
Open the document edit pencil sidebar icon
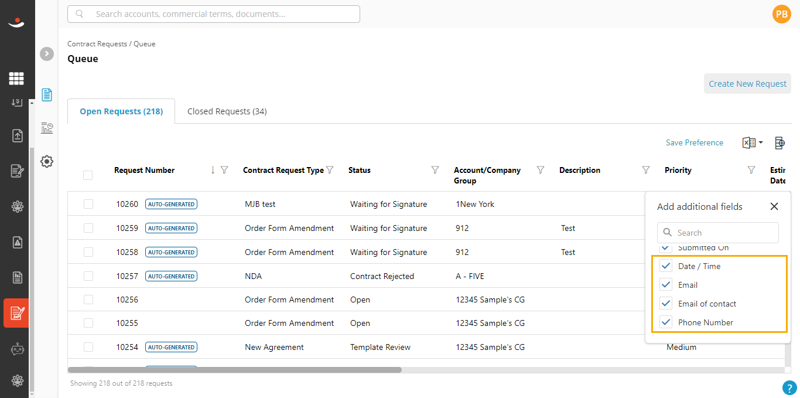[x=17, y=171]
